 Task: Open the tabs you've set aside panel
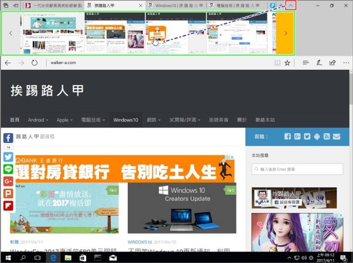[6, 5]
